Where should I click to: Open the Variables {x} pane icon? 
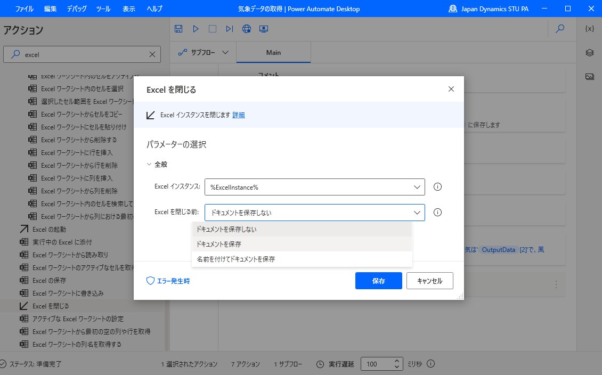(590, 29)
